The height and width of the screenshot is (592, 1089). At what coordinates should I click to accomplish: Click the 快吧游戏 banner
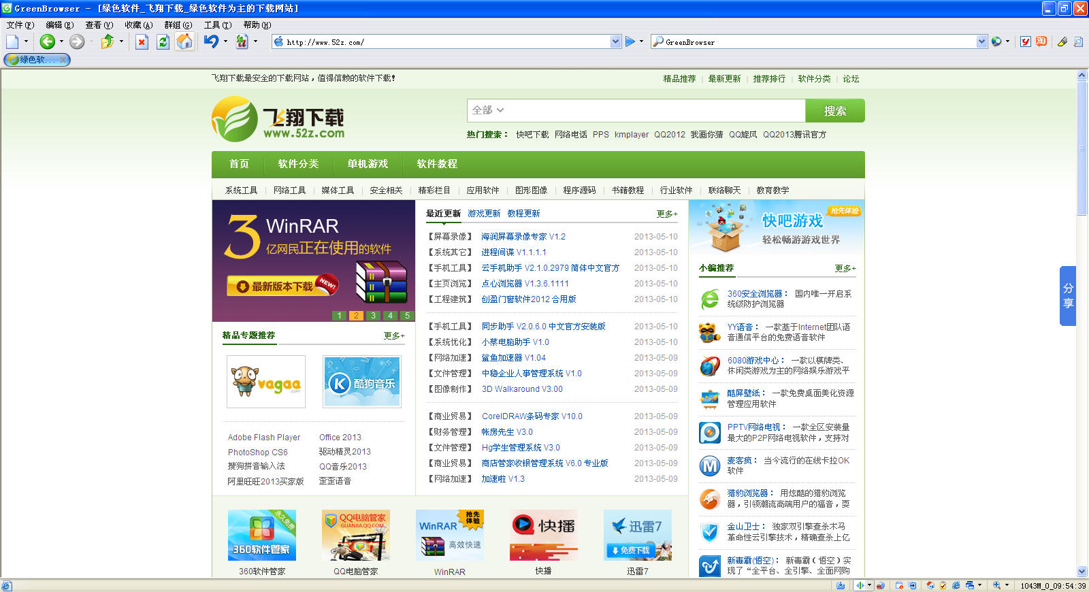click(x=777, y=228)
